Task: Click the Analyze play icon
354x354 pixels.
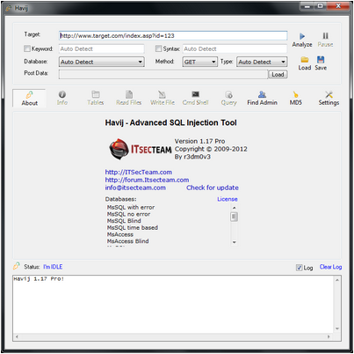Action: (x=302, y=36)
